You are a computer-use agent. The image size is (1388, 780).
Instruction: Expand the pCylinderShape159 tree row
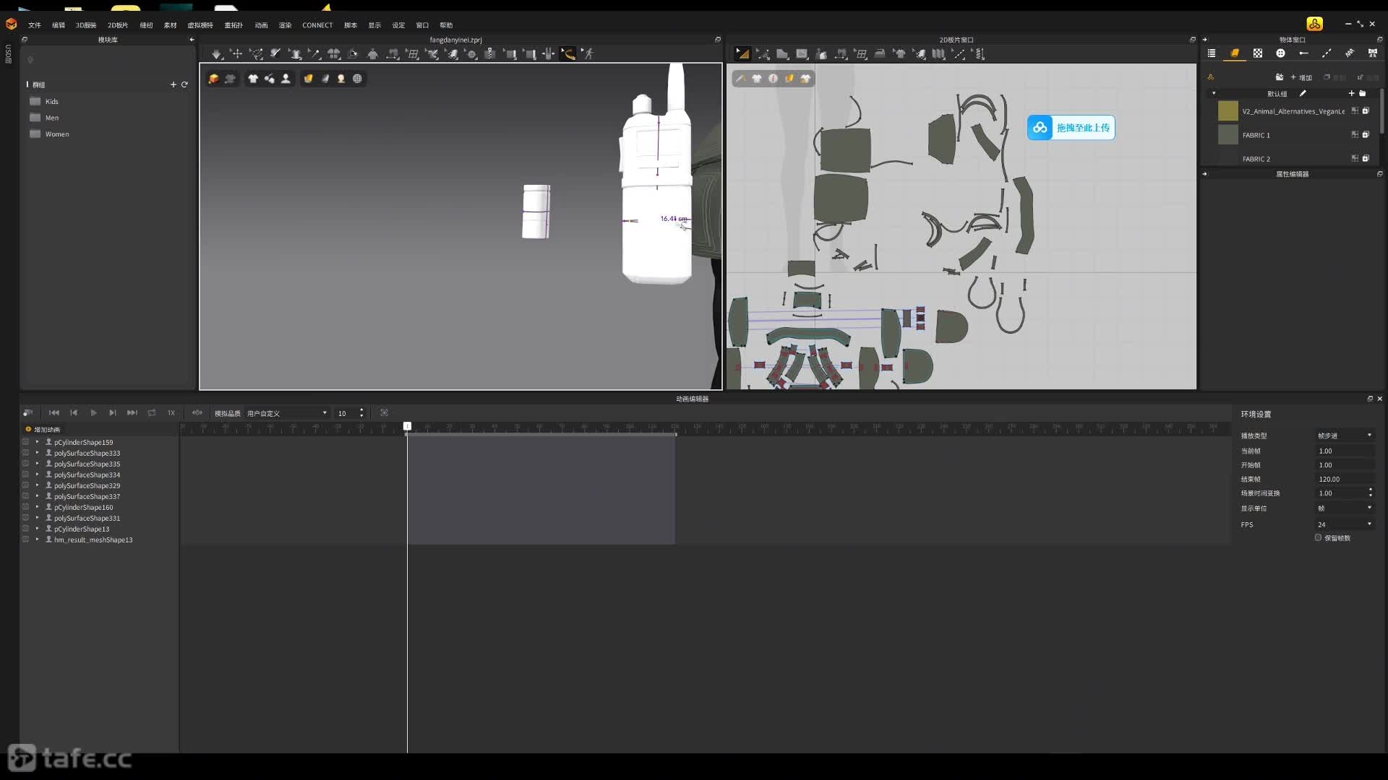coord(38,442)
